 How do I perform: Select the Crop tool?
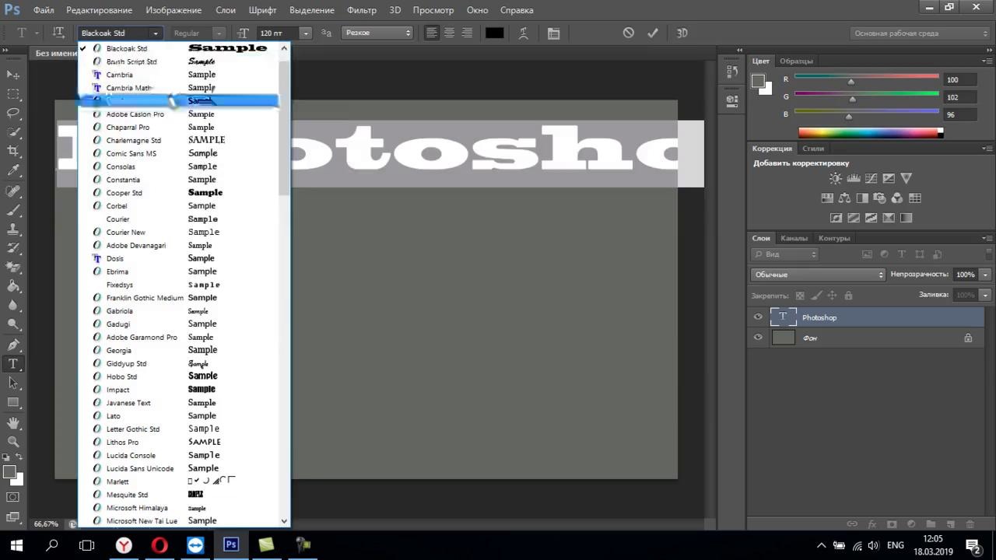click(13, 151)
